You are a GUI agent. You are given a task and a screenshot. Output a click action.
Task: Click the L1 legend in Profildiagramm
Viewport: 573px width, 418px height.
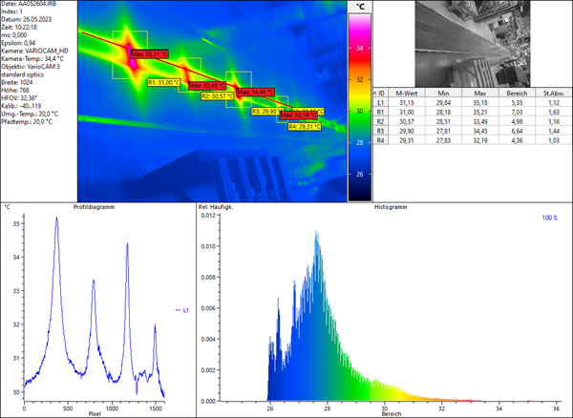[x=180, y=309]
